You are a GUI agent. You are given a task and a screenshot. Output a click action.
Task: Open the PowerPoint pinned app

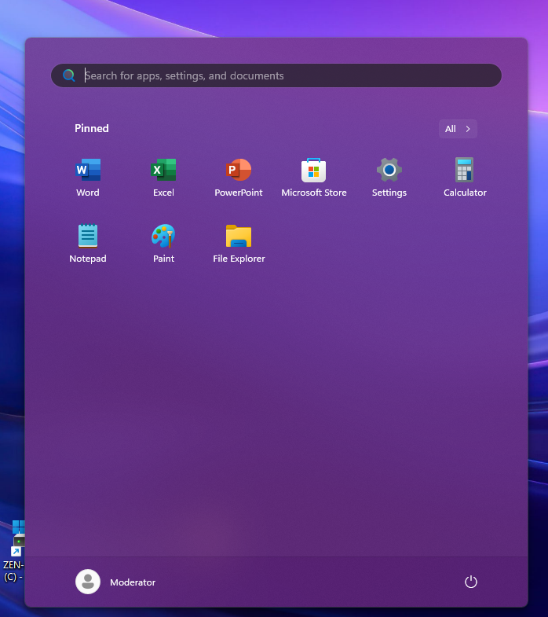(x=239, y=178)
